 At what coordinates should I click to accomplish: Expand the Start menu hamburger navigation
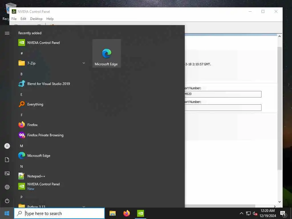coord(7,33)
